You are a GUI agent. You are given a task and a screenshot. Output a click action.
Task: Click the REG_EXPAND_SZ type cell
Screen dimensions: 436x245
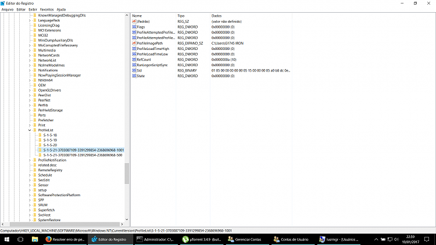click(190, 44)
